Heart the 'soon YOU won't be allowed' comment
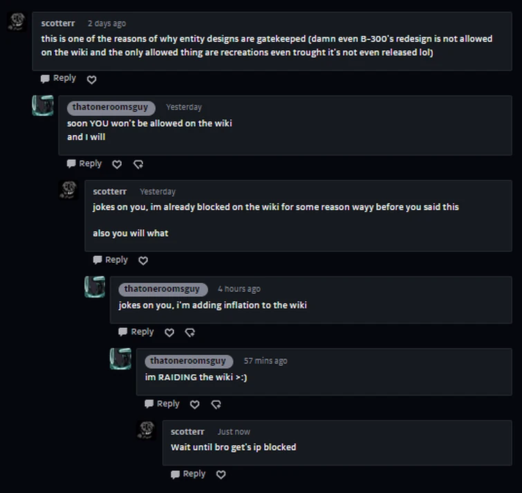The width and height of the screenshot is (522, 493). click(117, 165)
